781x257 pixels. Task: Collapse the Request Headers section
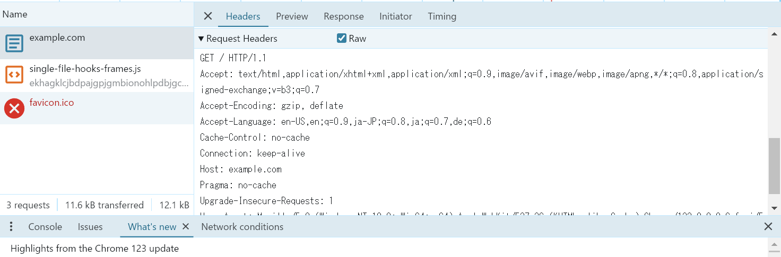201,39
